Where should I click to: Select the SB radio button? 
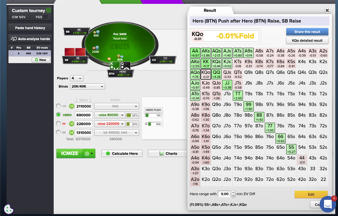point(58,124)
